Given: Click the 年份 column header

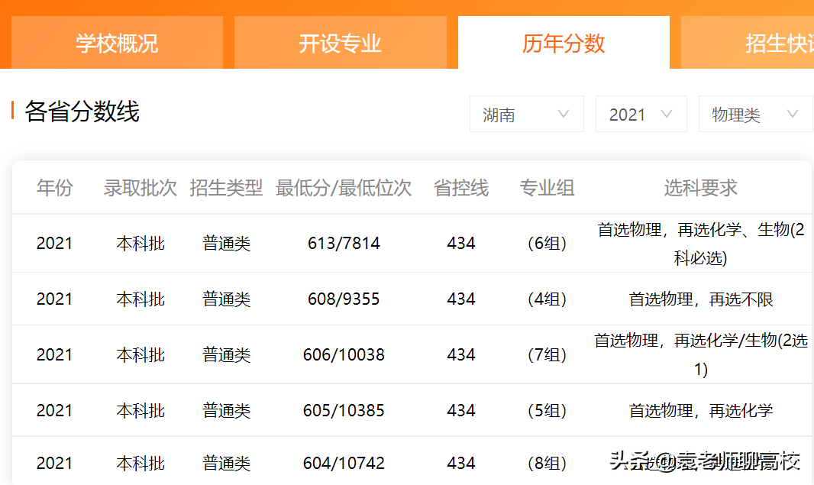Looking at the screenshot, I should (x=53, y=187).
